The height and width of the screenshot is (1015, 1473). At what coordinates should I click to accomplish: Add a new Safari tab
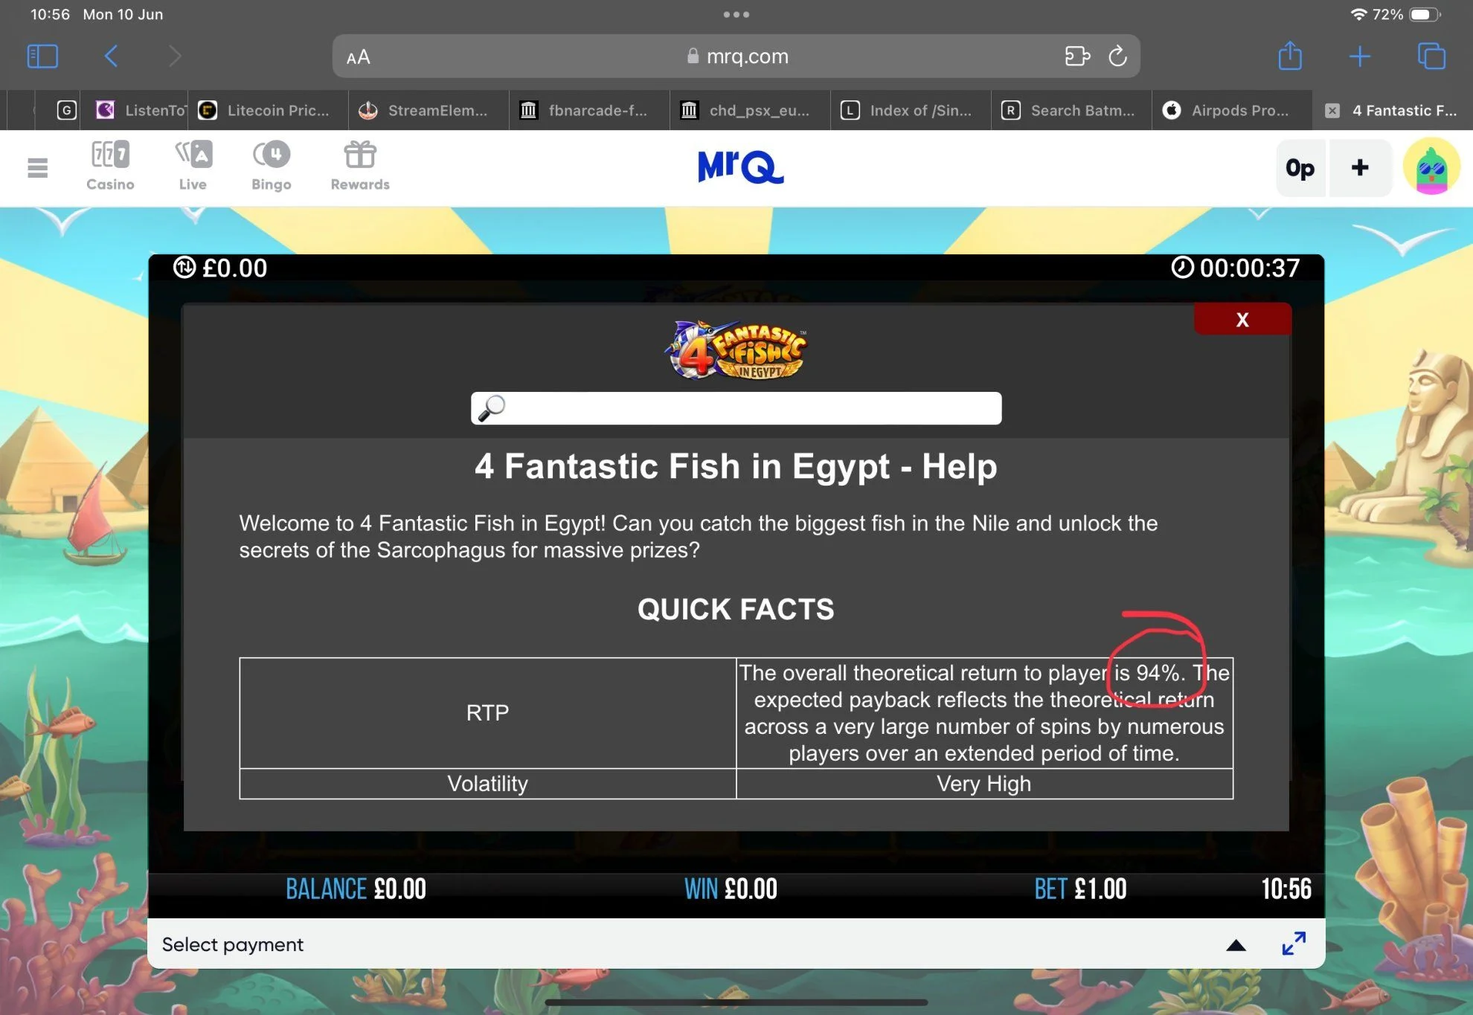[x=1360, y=57]
